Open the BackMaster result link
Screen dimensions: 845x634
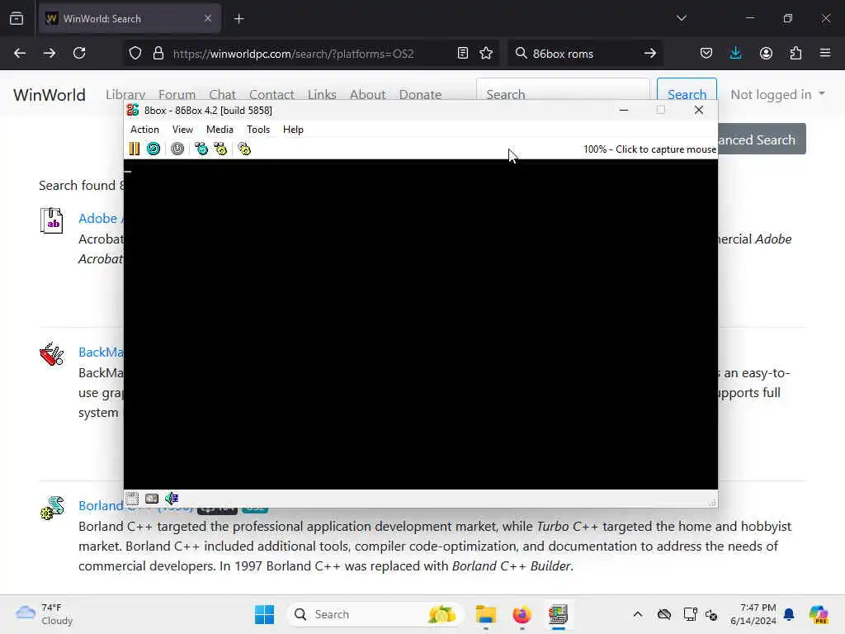tap(101, 352)
